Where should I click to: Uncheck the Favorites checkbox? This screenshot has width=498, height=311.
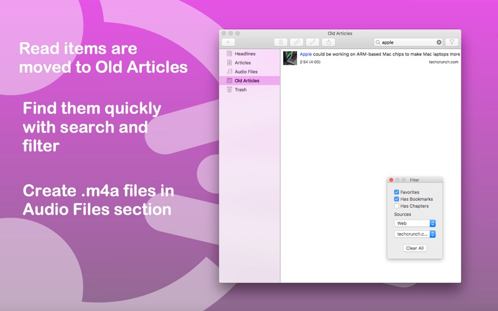tap(397, 192)
